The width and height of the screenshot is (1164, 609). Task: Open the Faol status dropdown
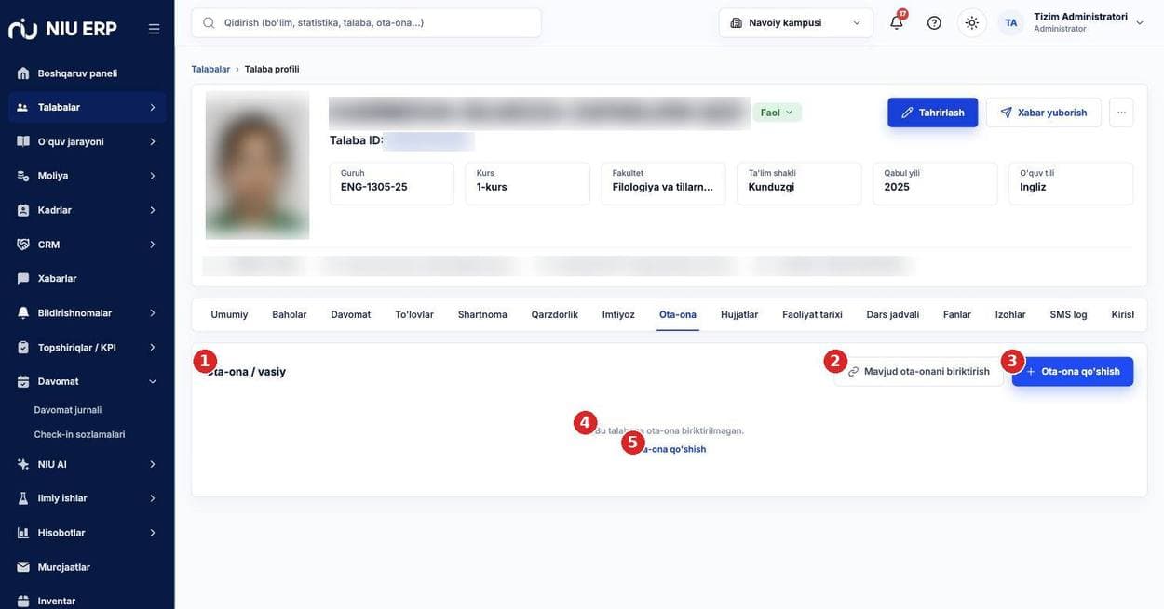[778, 113]
